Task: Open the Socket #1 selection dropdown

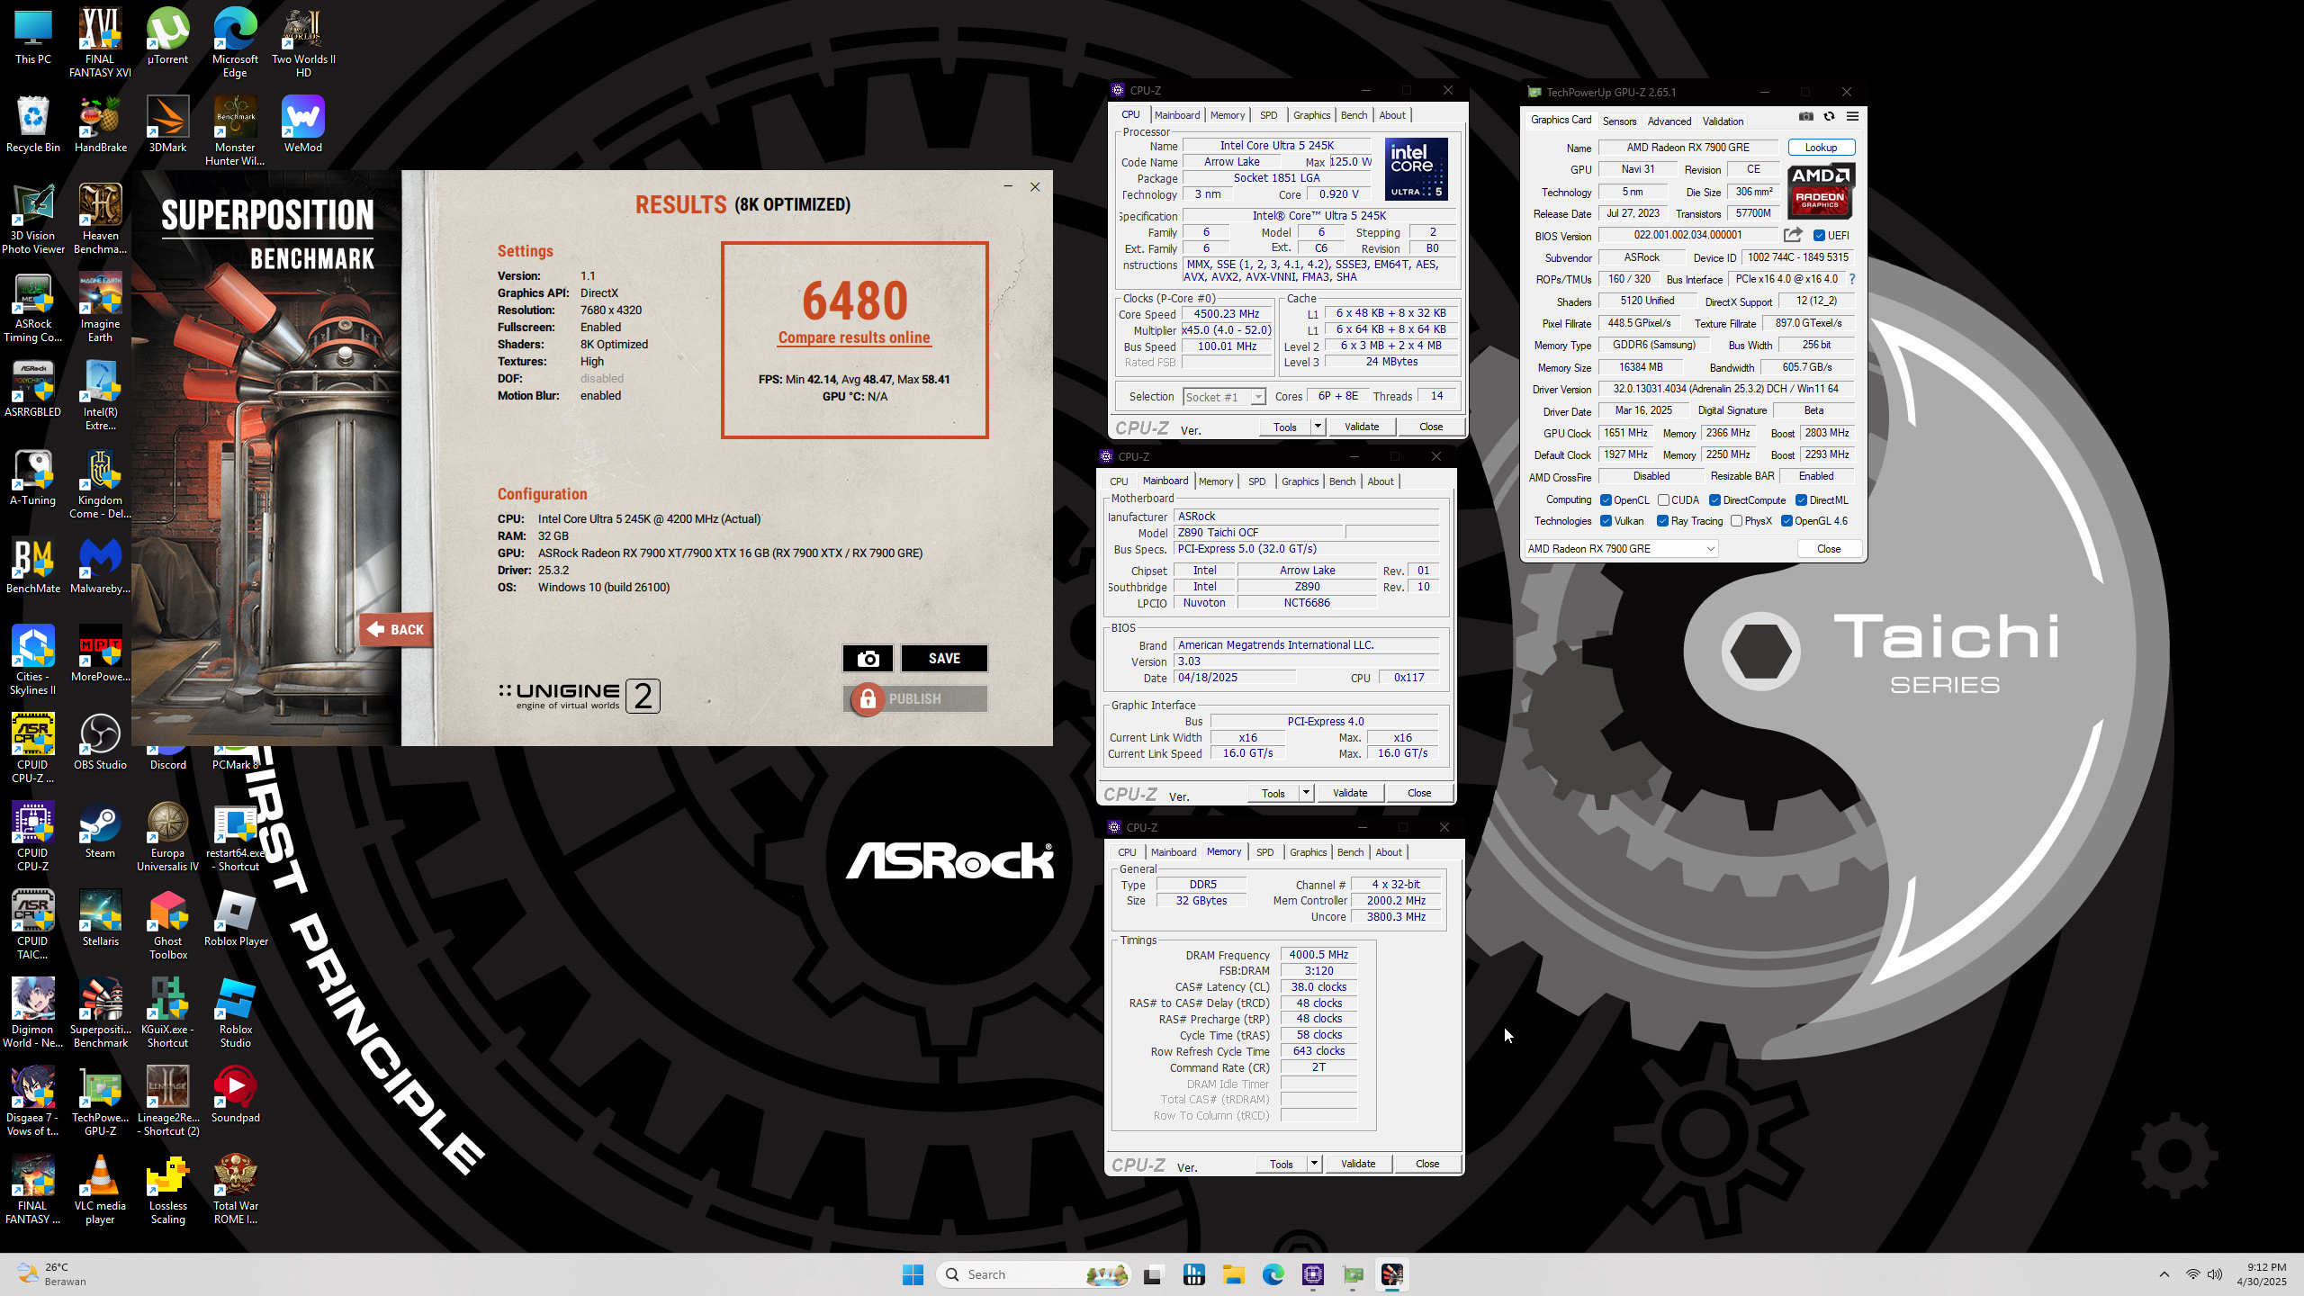Action: pyautogui.click(x=1224, y=397)
